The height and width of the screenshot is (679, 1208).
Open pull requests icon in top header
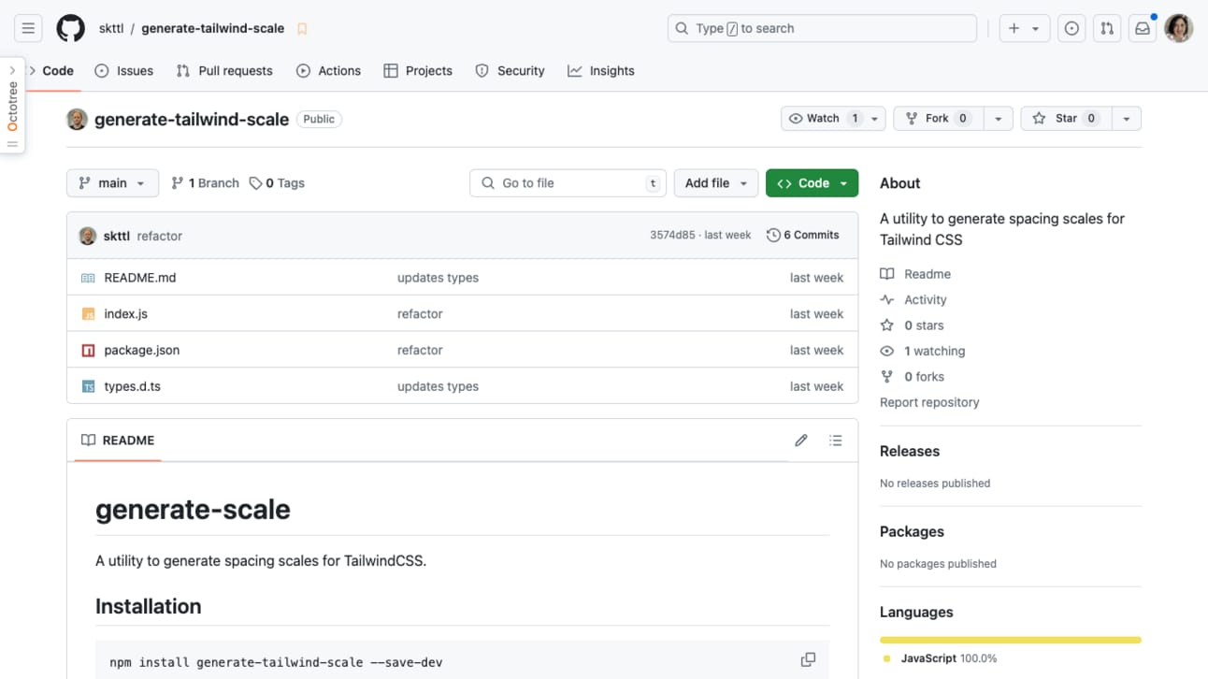pyautogui.click(x=1107, y=28)
